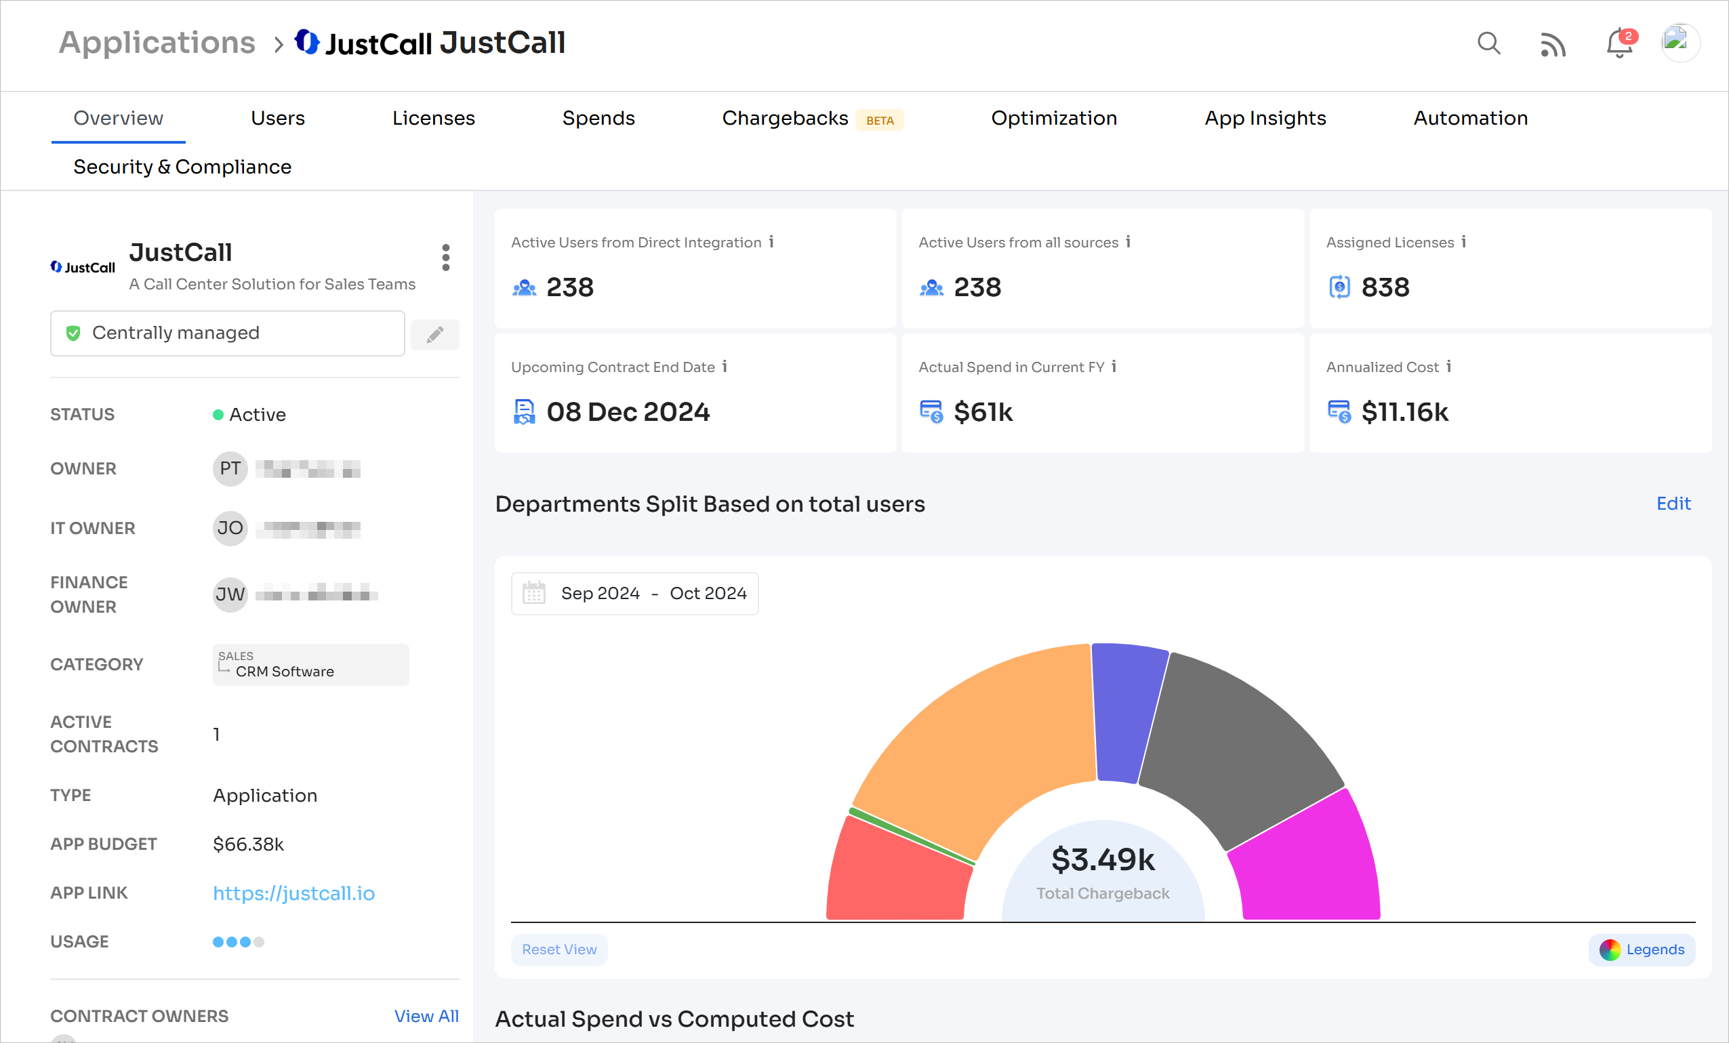
Task: Open the three-dot menu beside JustCall
Action: 445,258
